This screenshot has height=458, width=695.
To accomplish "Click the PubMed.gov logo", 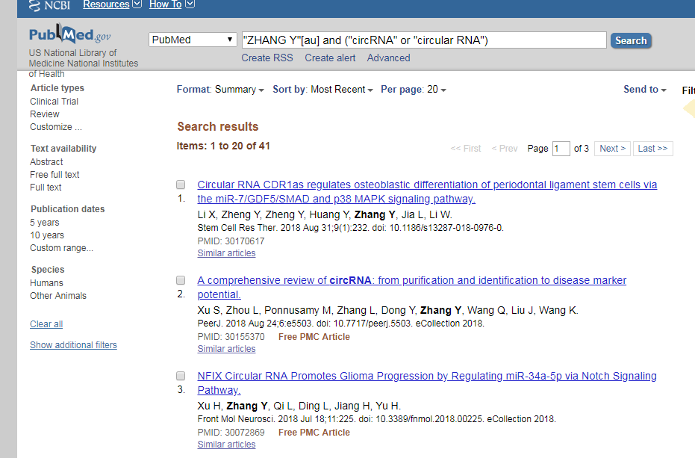I will click(69, 35).
